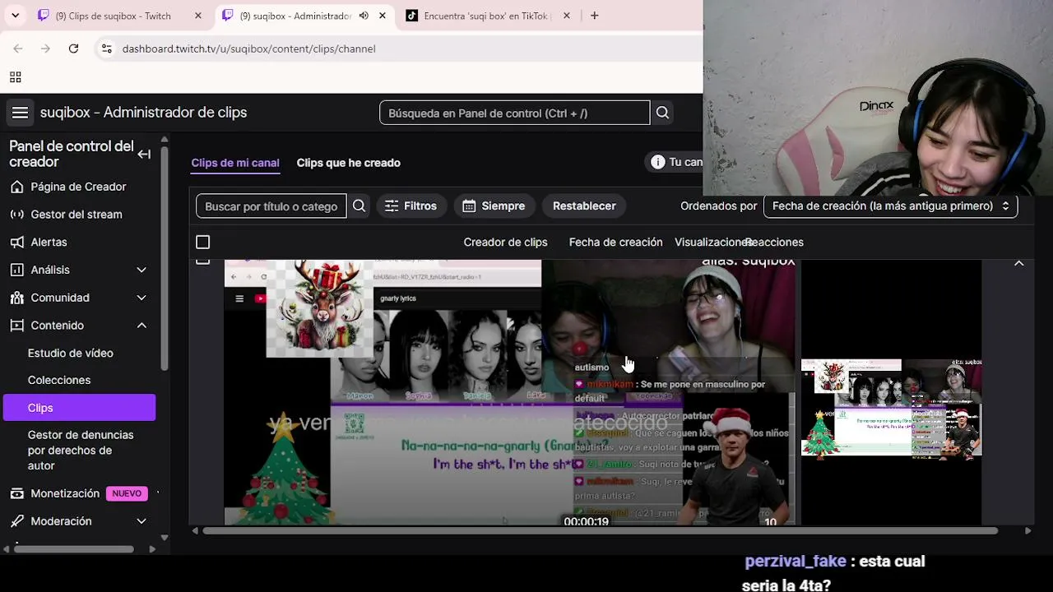This screenshot has width=1053, height=592.
Task: Open the Siempre date range picker
Action: 494,206
